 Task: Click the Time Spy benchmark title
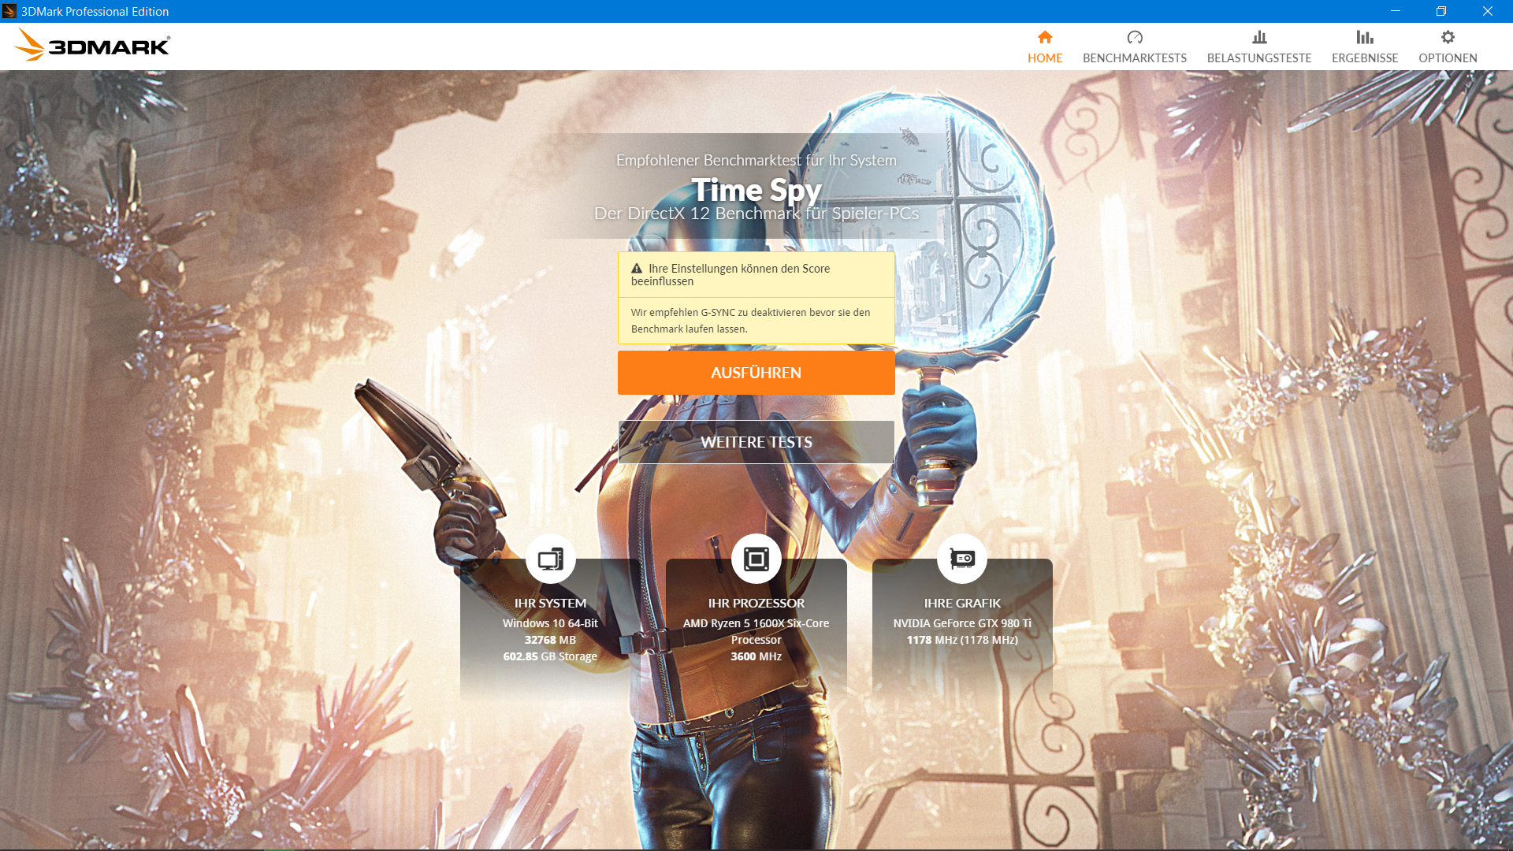[756, 190]
